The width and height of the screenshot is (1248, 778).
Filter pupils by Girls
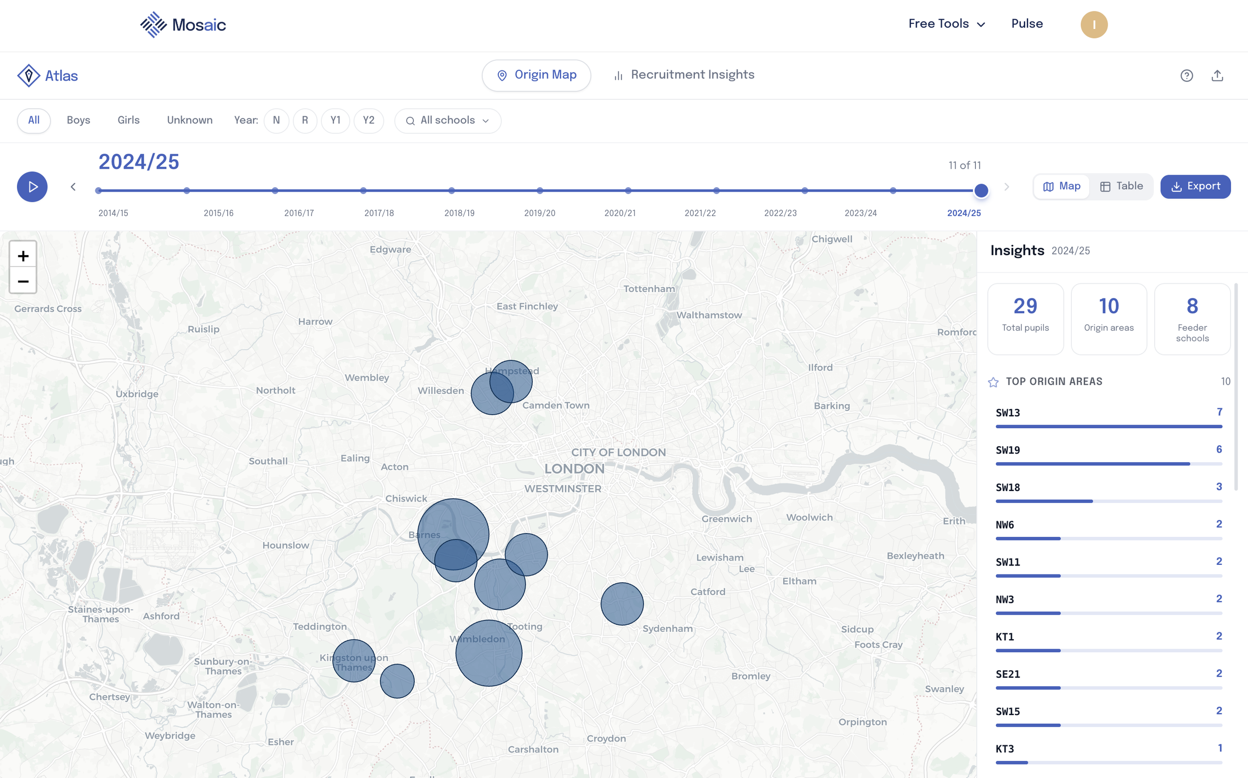[128, 120]
